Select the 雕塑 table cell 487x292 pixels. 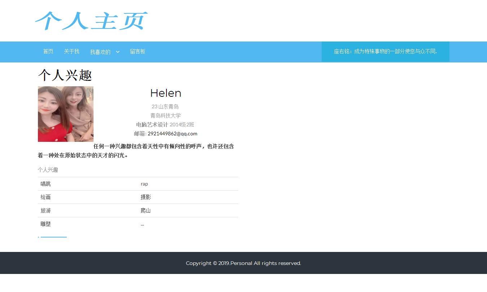point(88,224)
